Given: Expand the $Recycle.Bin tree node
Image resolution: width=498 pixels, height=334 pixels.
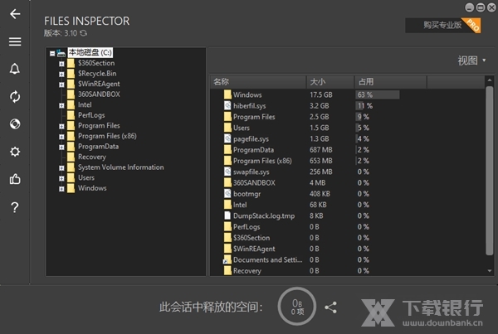Looking at the screenshot, I should (61, 75).
